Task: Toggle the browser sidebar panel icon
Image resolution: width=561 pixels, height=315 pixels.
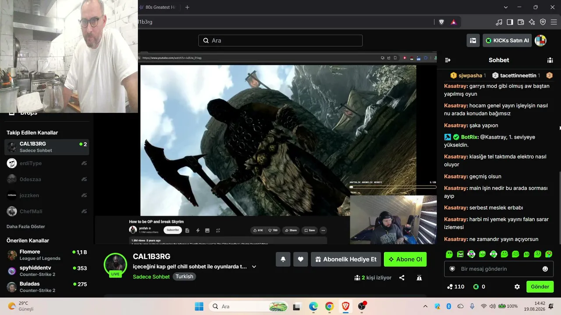Action: tap(510, 22)
